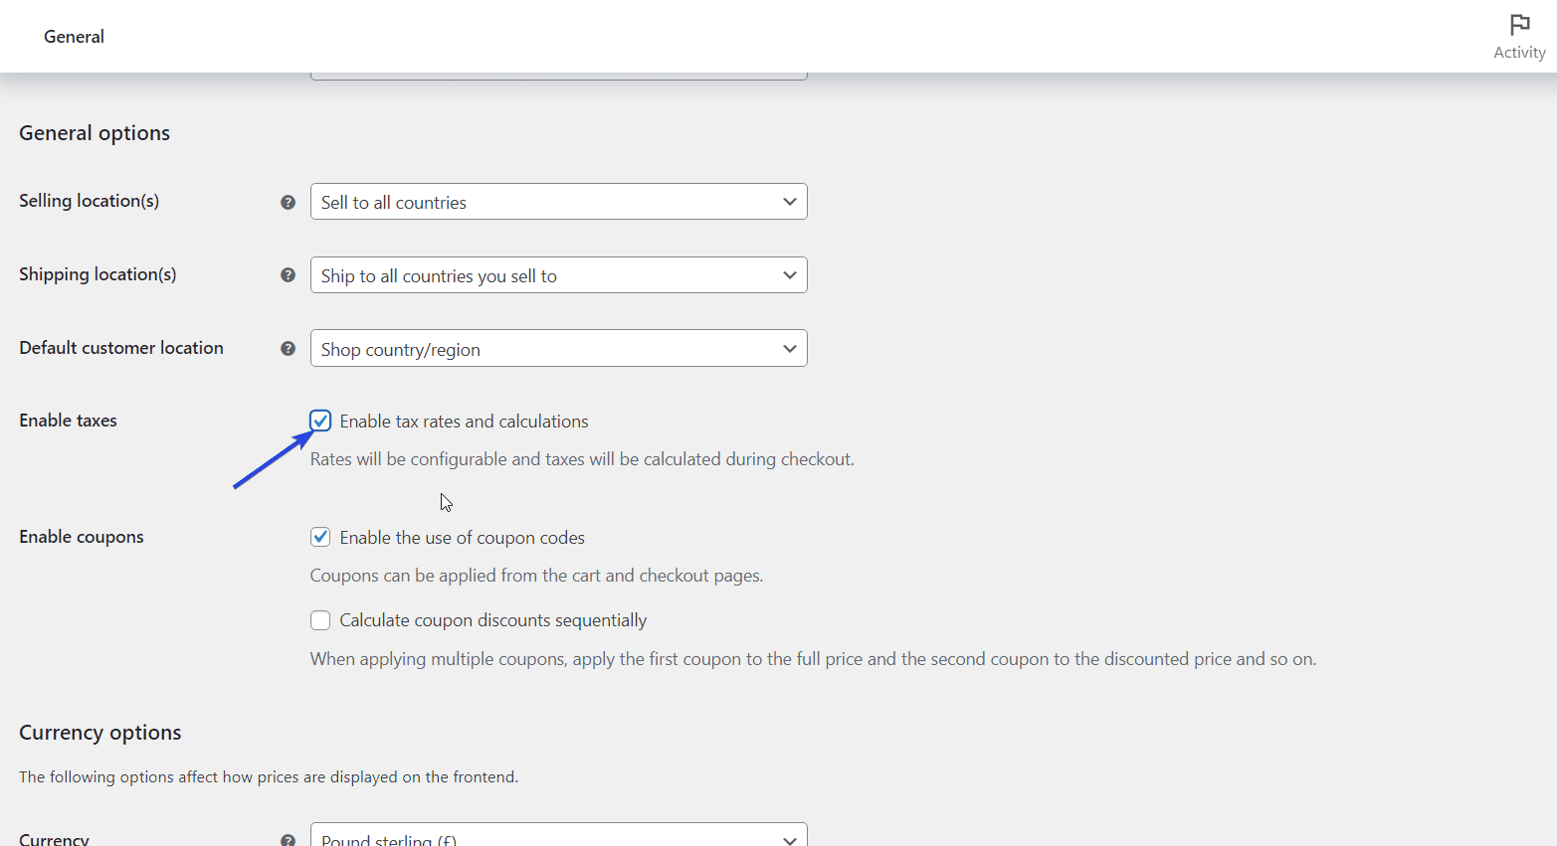Click the Enable tax rates and calculations label
This screenshot has height=846, width=1557.
464,422
